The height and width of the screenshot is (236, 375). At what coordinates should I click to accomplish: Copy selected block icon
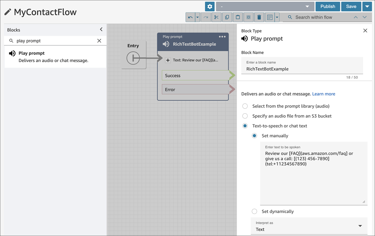(x=227, y=17)
